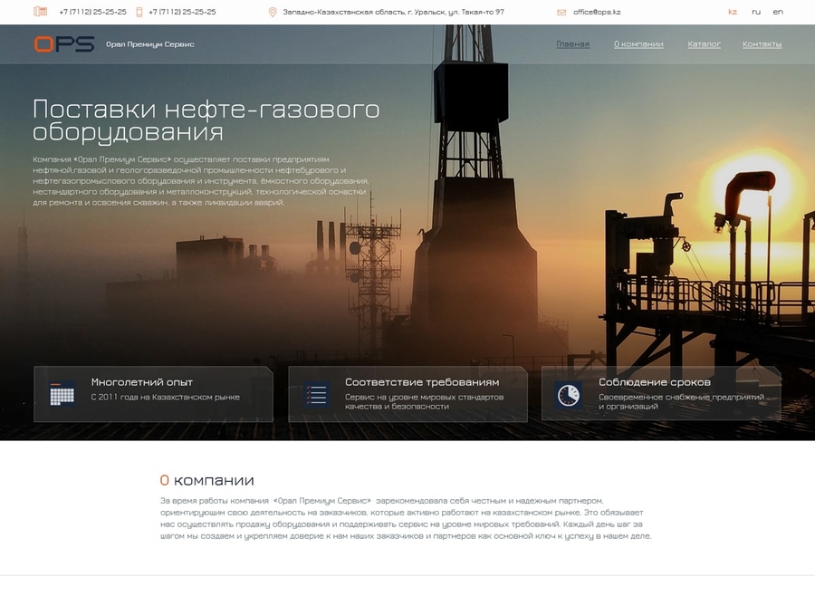Click the first phone number next to fax icon
Screen dimensions: 815x615
coord(92,12)
